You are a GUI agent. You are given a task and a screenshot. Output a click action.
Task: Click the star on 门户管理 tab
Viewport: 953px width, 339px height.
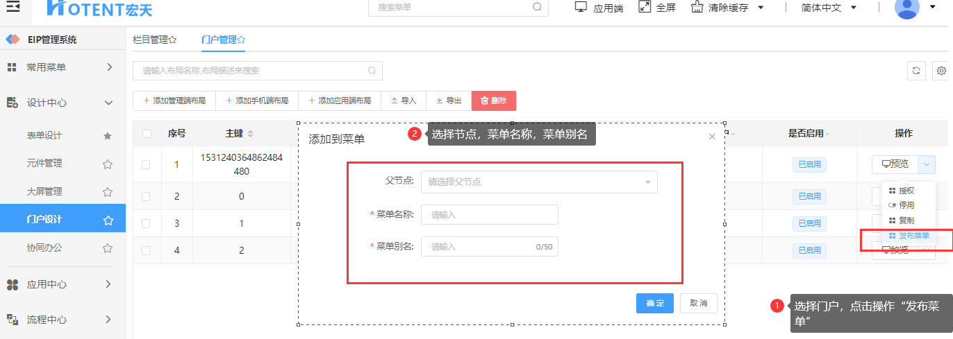[x=241, y=40]
